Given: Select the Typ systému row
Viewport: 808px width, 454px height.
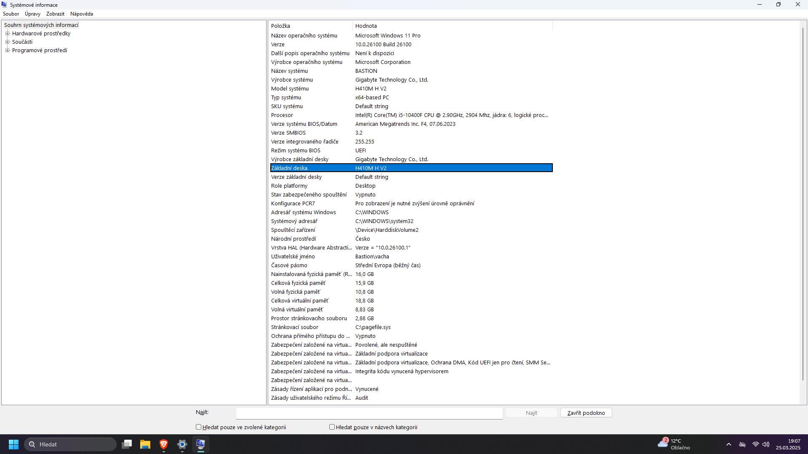Looking at the screenshot, I should [x=411, y=98].
